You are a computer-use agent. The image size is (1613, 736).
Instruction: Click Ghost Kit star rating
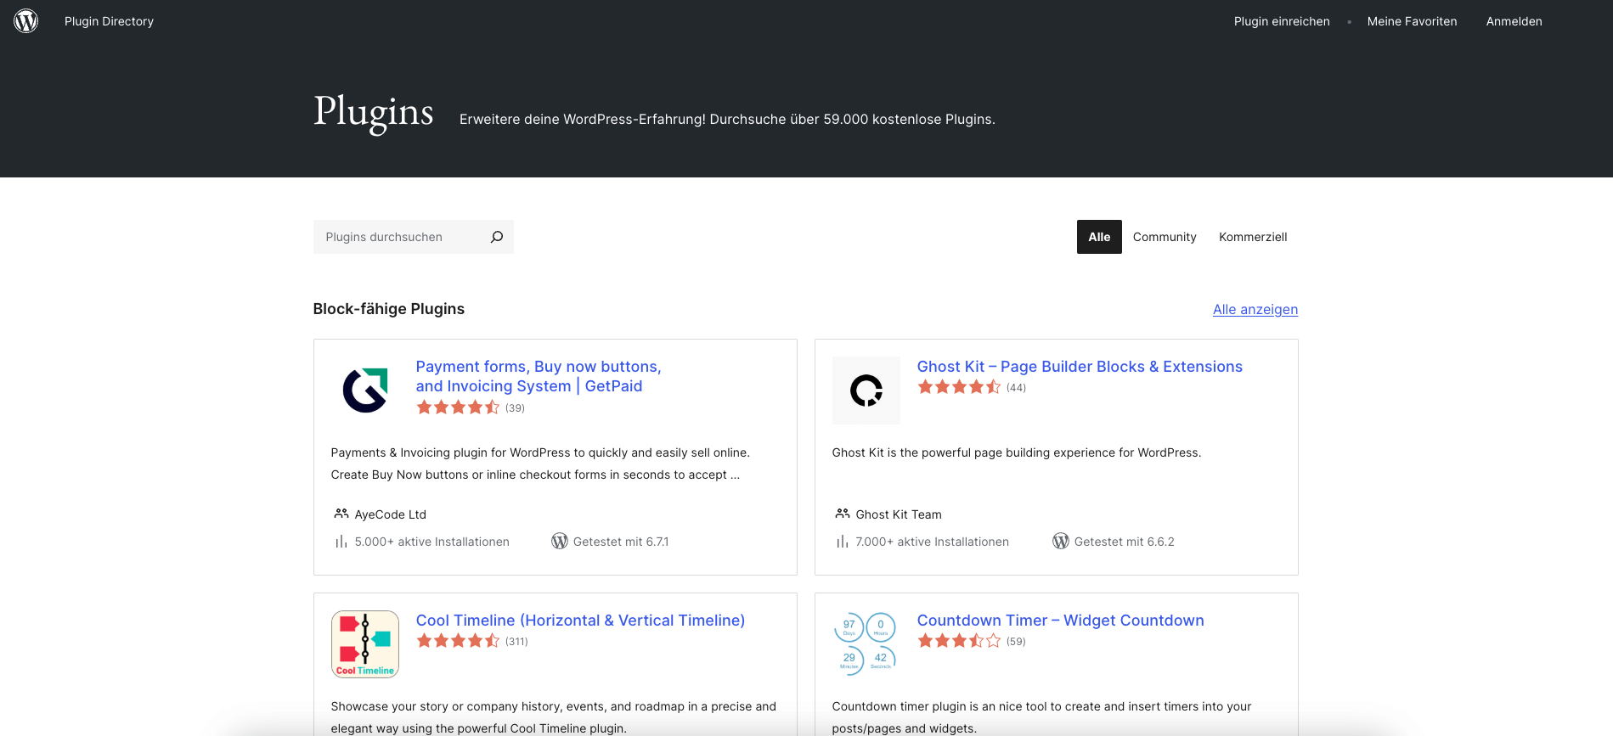click(959, 387)
